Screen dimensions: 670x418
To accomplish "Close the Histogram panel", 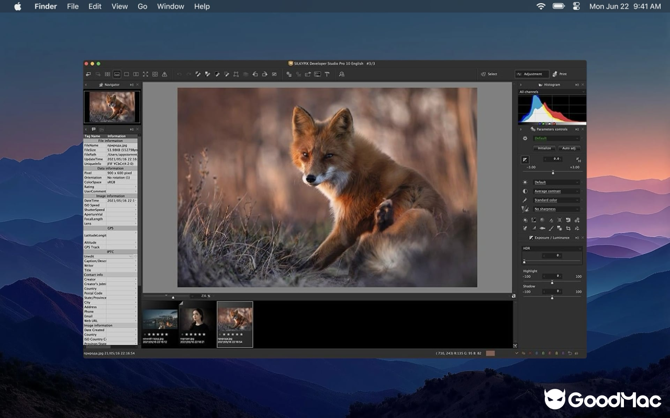I will tap(583, 85).
